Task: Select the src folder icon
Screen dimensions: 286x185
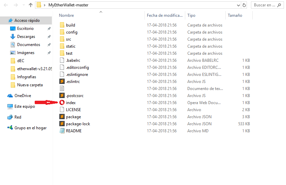Action: (x=62, y=39)
